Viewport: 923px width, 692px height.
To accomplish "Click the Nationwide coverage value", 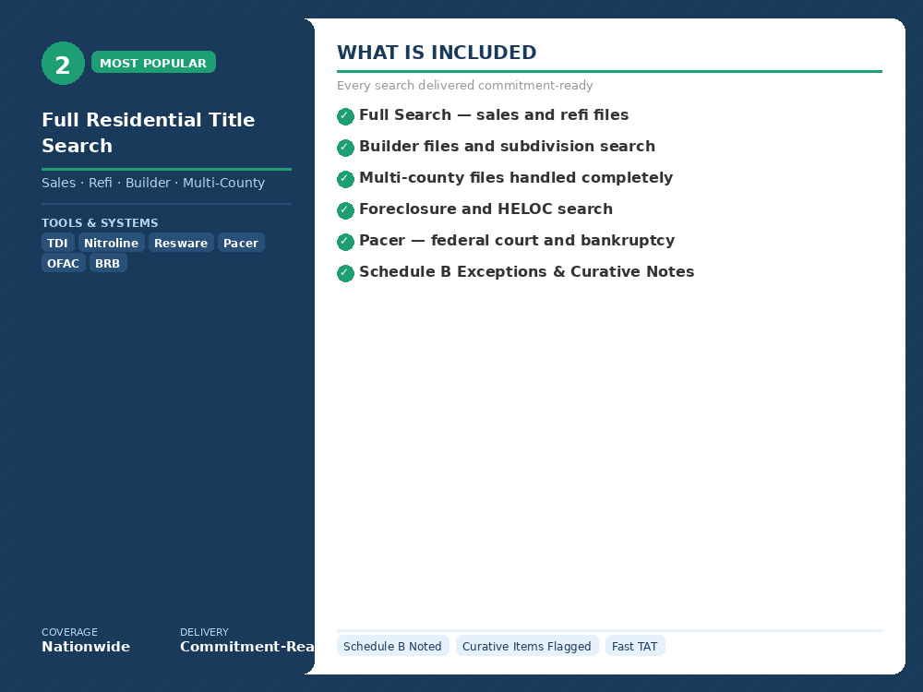I will (x=86, y=646).
